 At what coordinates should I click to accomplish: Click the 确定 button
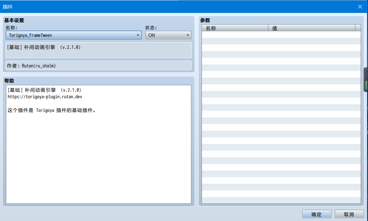pos(317,214)
